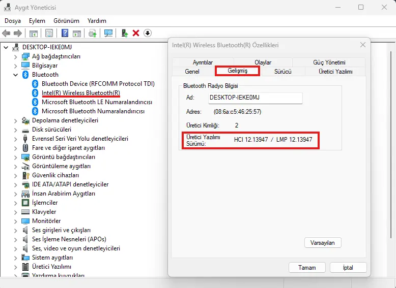Select Microsoft Bluetooth Numaralandırıcısı

point(93,111)
